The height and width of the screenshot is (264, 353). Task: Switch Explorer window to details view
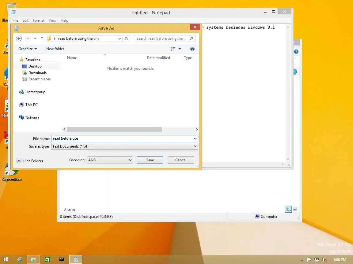(x=288, y=209)
